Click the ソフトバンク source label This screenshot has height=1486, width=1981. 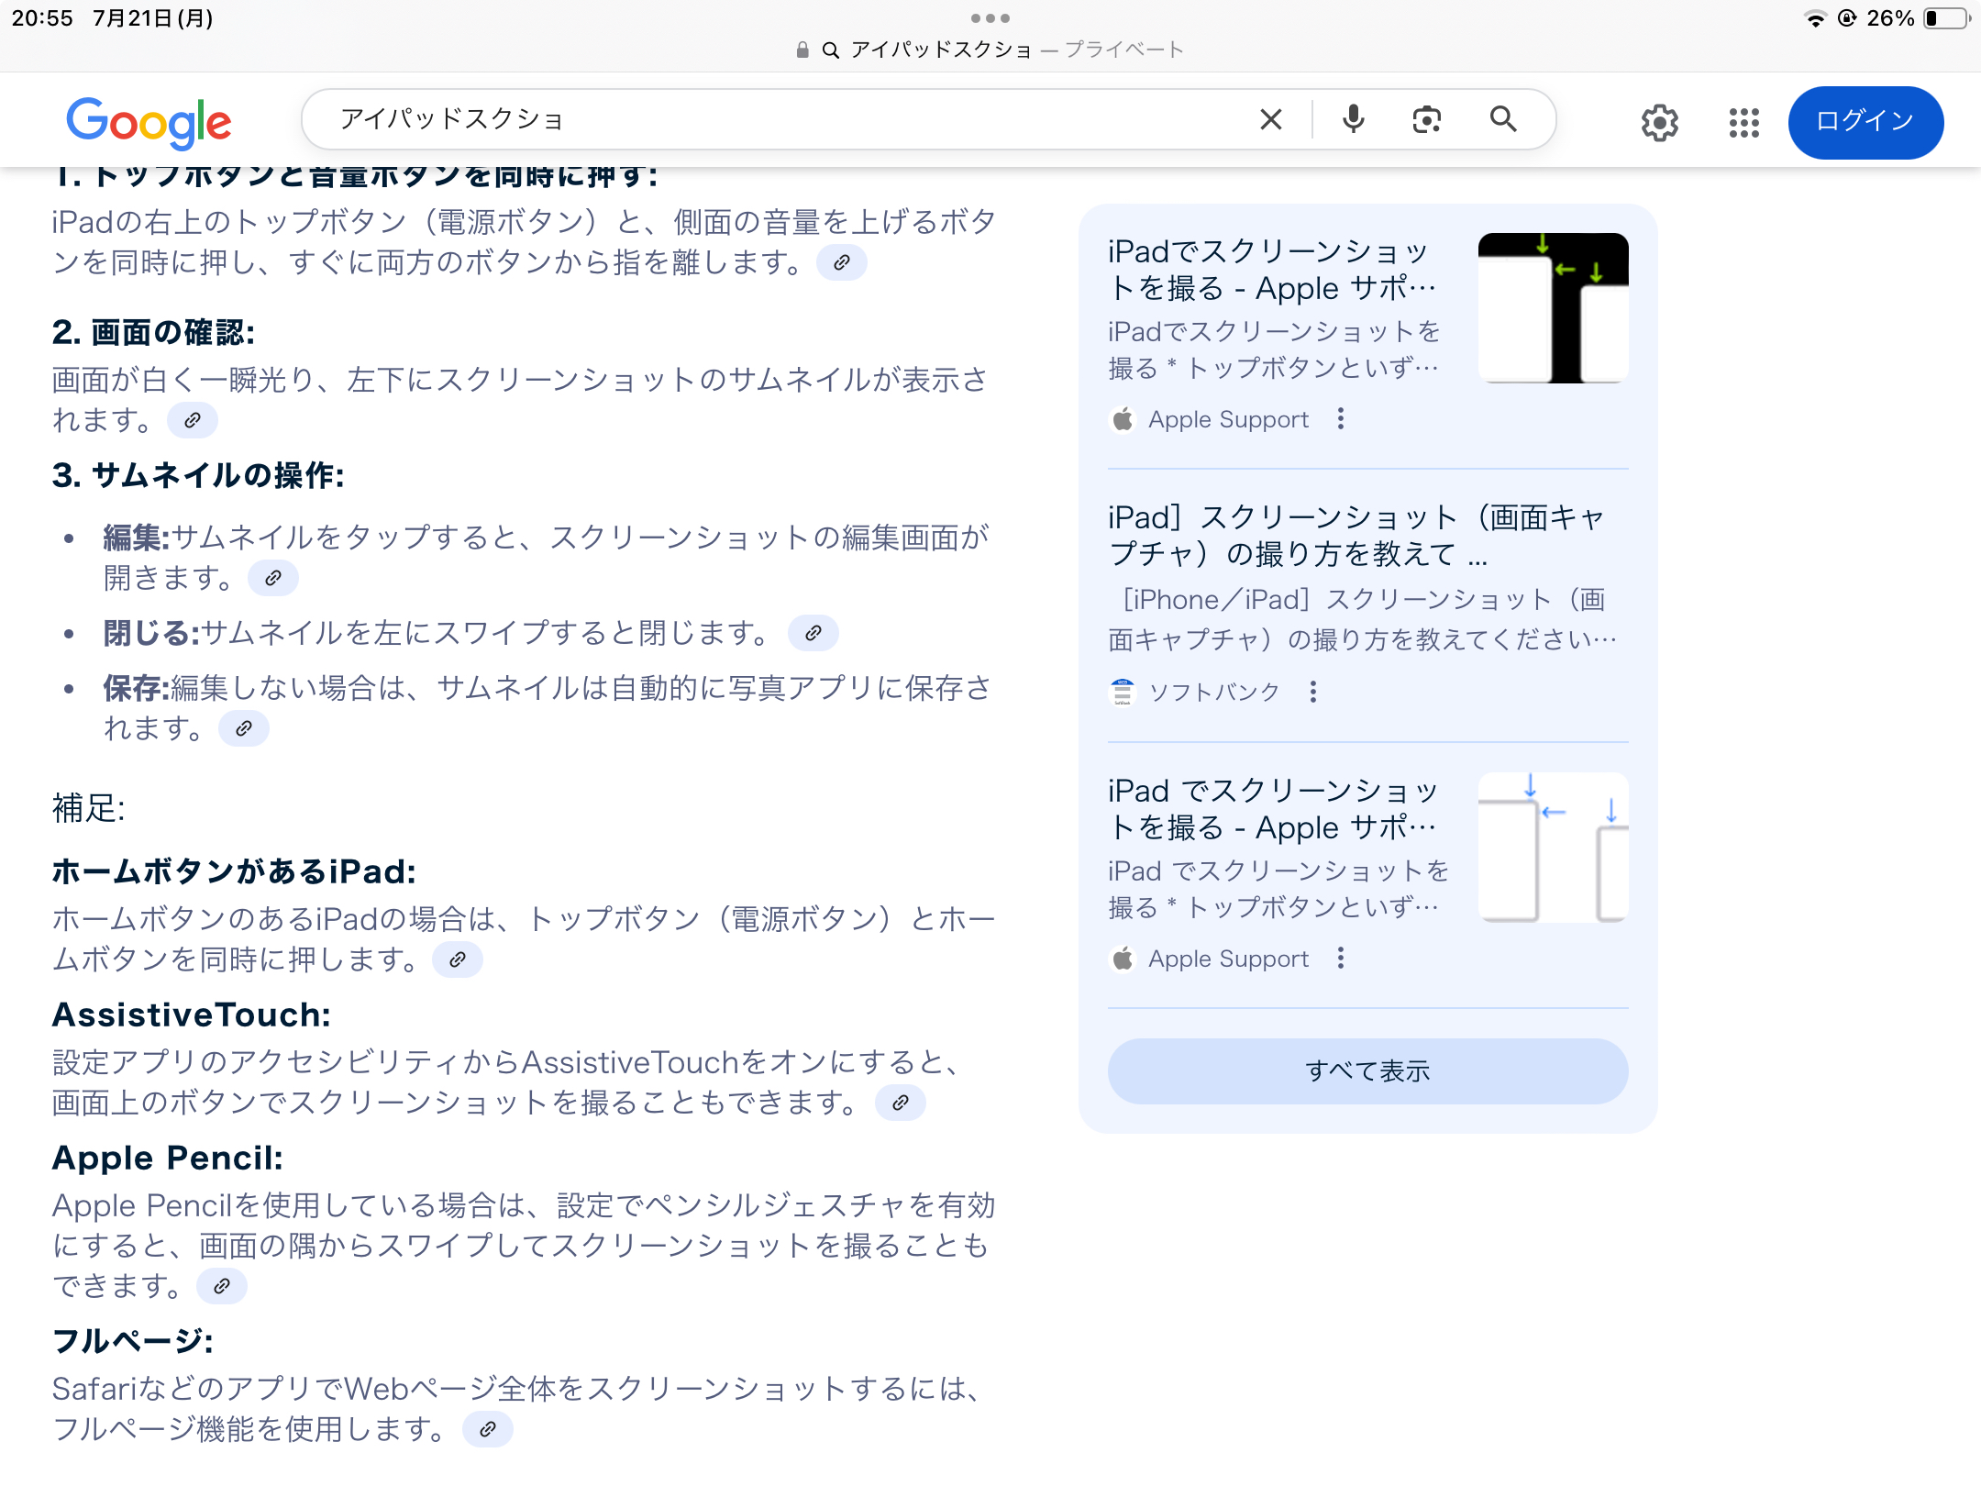(x=1213, y=692)
